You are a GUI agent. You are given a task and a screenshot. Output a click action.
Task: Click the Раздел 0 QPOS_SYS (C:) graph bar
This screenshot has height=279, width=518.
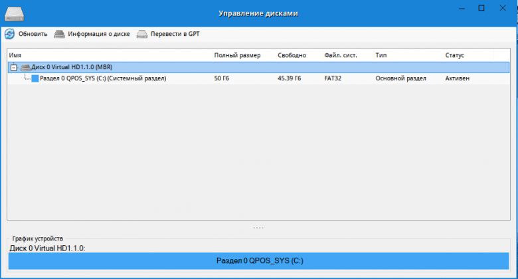click(x=259, y=261)
